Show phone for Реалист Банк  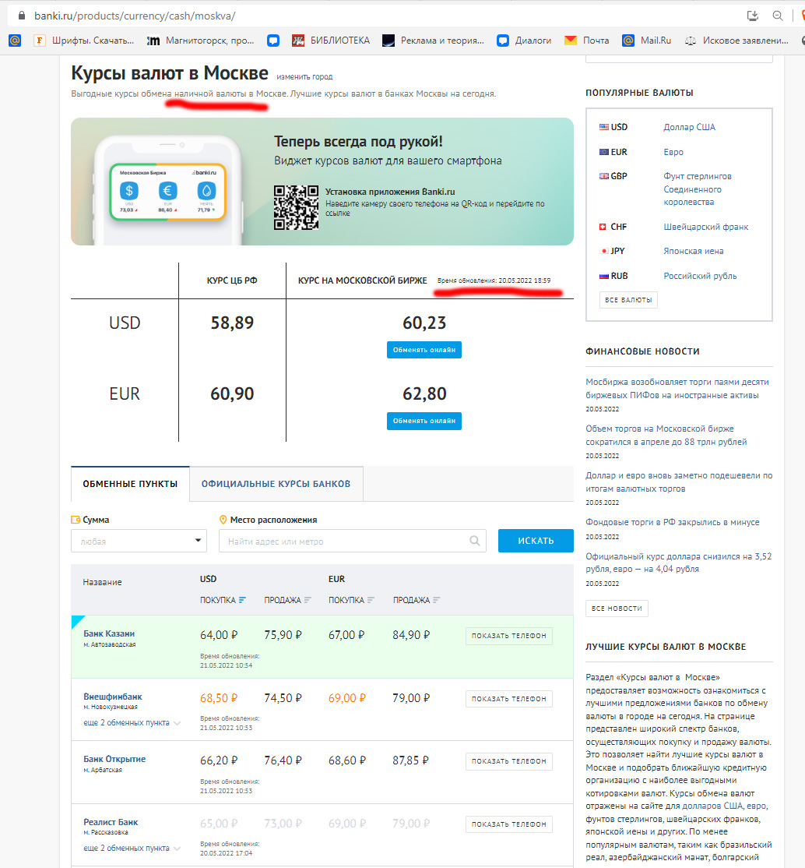(508, 824)
